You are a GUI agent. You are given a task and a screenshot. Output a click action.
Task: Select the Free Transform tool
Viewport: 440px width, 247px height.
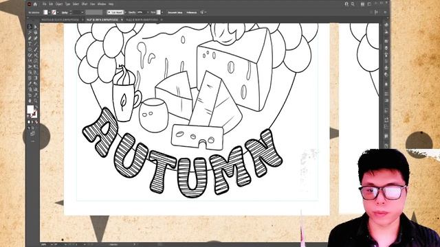point(36,67)
